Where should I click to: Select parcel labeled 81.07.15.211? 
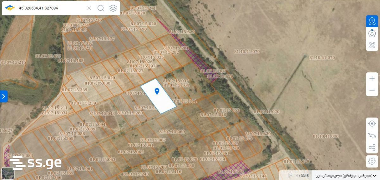[54, 108]
